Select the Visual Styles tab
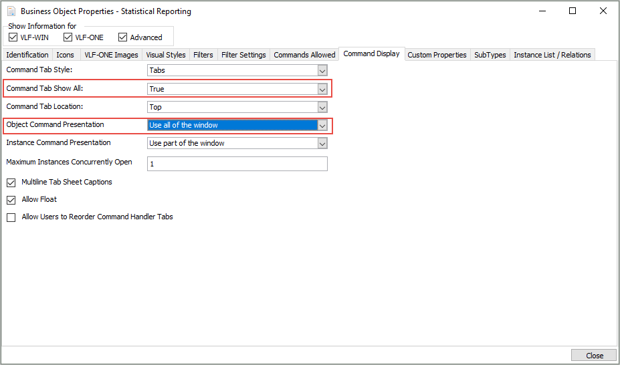 pos(166,55)
